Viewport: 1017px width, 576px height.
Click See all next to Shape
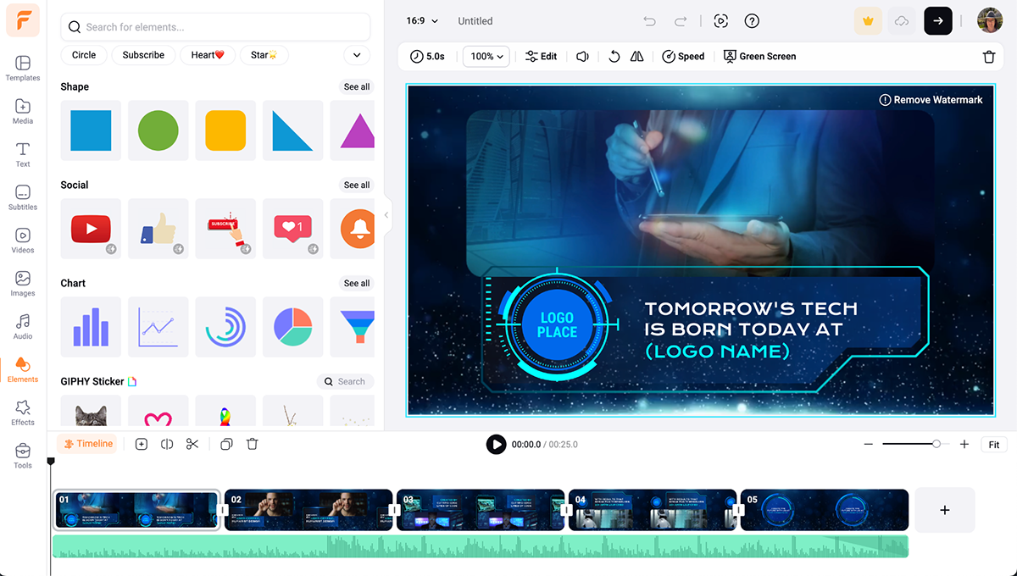click(356, 86)
